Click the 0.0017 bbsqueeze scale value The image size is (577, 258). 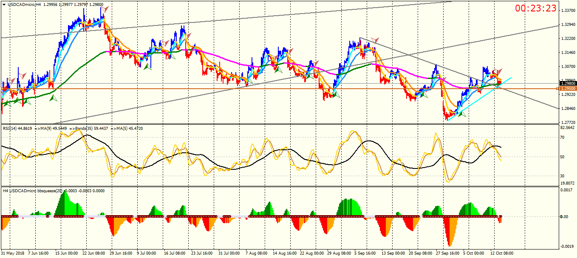pyautogui.click(x=567, y=190)
